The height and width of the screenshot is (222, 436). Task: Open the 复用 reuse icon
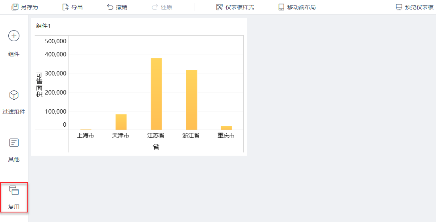tap(14, 191)
